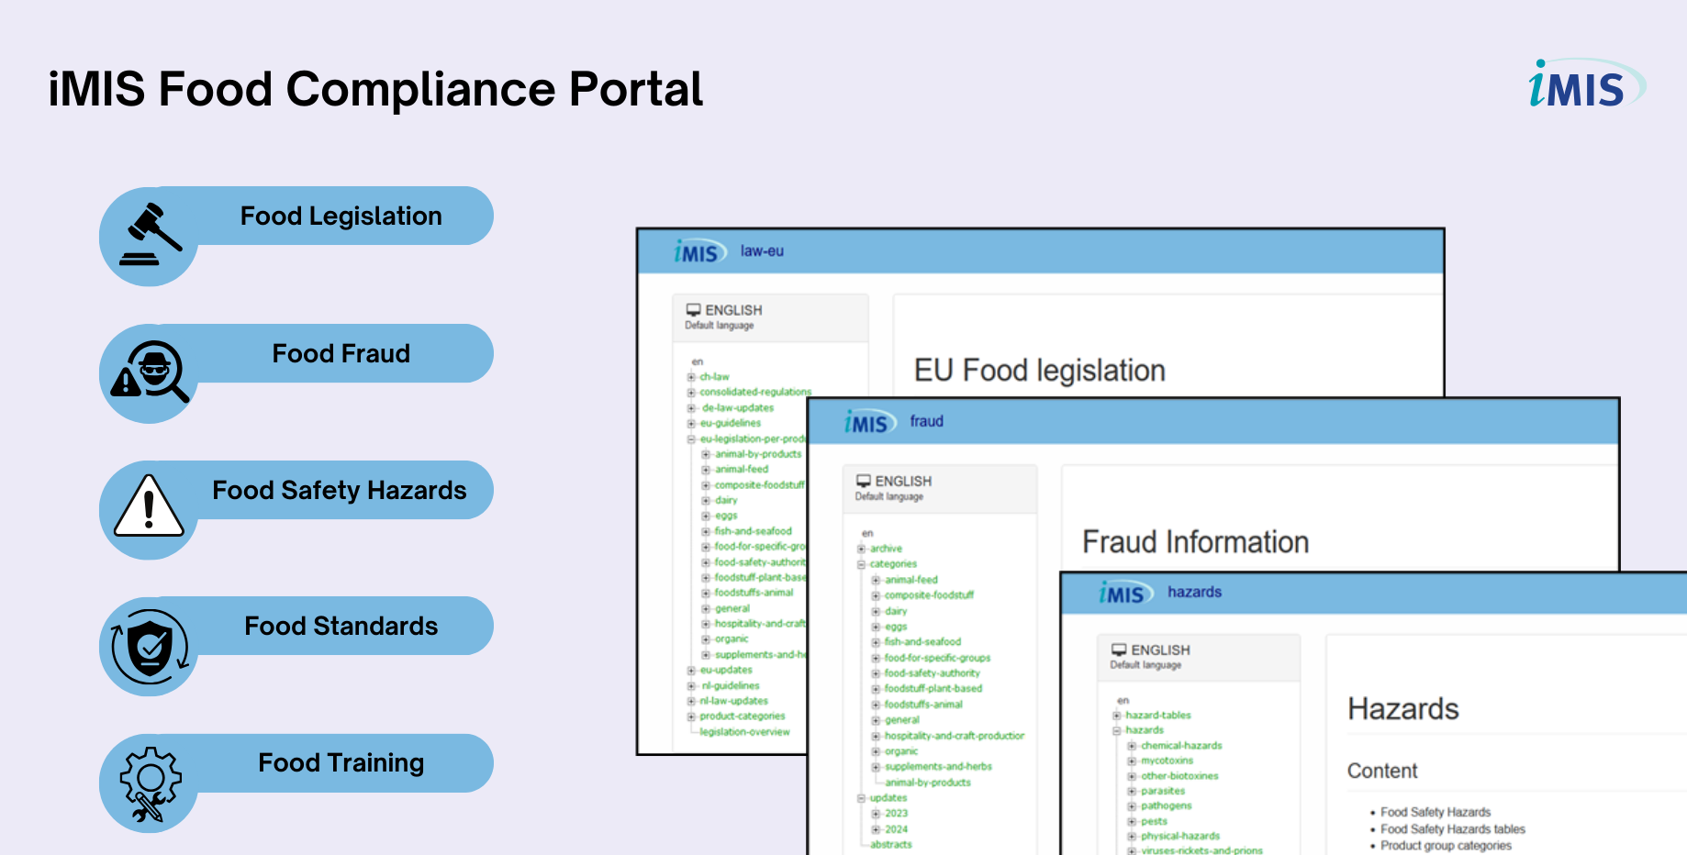This screenshot has height=855, width=1687.
Task: Open nl-guidelines in law-eu tree
Action: 731,685
